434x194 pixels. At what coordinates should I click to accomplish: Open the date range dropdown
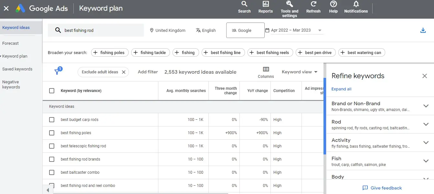(294, 30)
